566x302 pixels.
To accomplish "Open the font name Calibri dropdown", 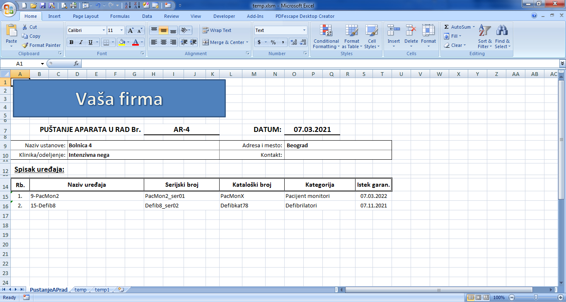I will (104, 30).
